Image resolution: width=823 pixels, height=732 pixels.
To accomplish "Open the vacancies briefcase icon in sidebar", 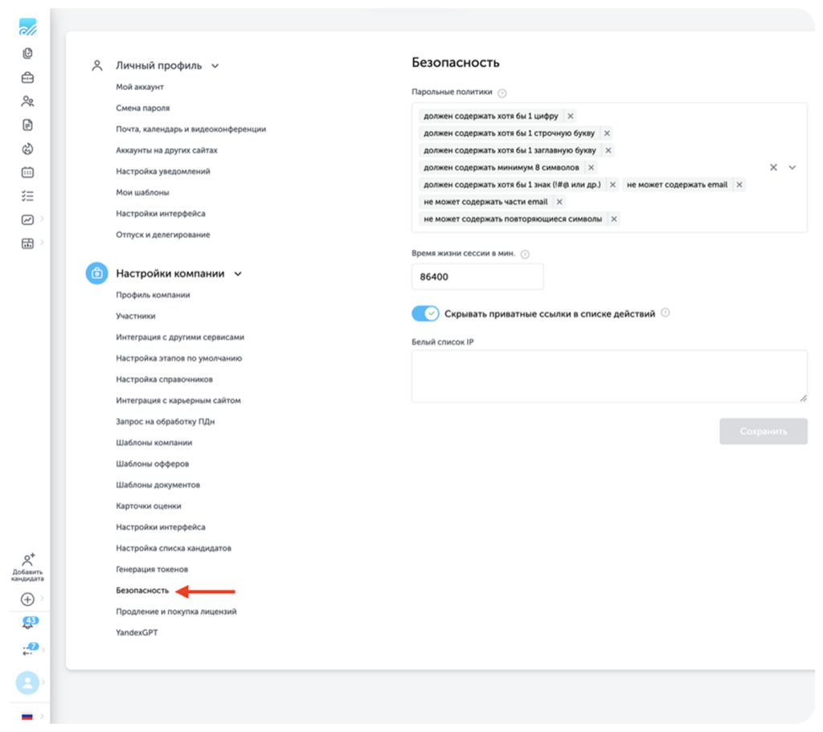I will (x=27, y=78).
